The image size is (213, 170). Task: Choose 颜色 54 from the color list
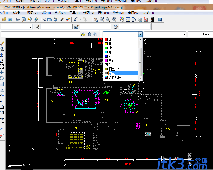point(121,69)
